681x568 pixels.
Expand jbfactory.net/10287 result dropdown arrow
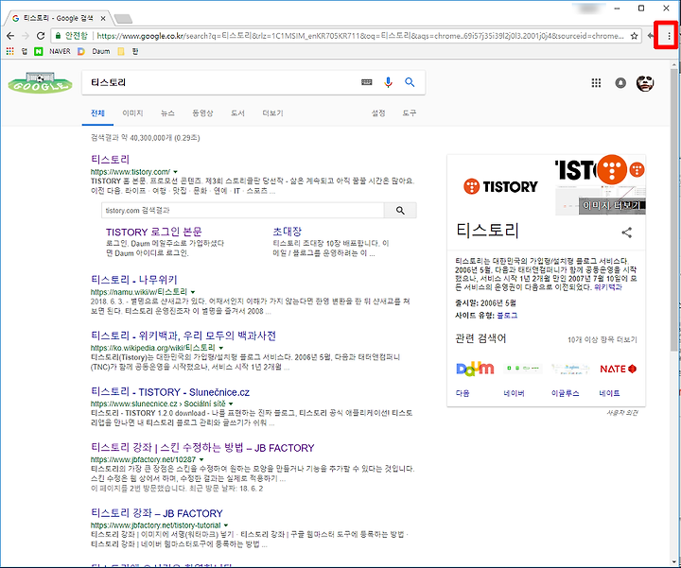(201, 459)
